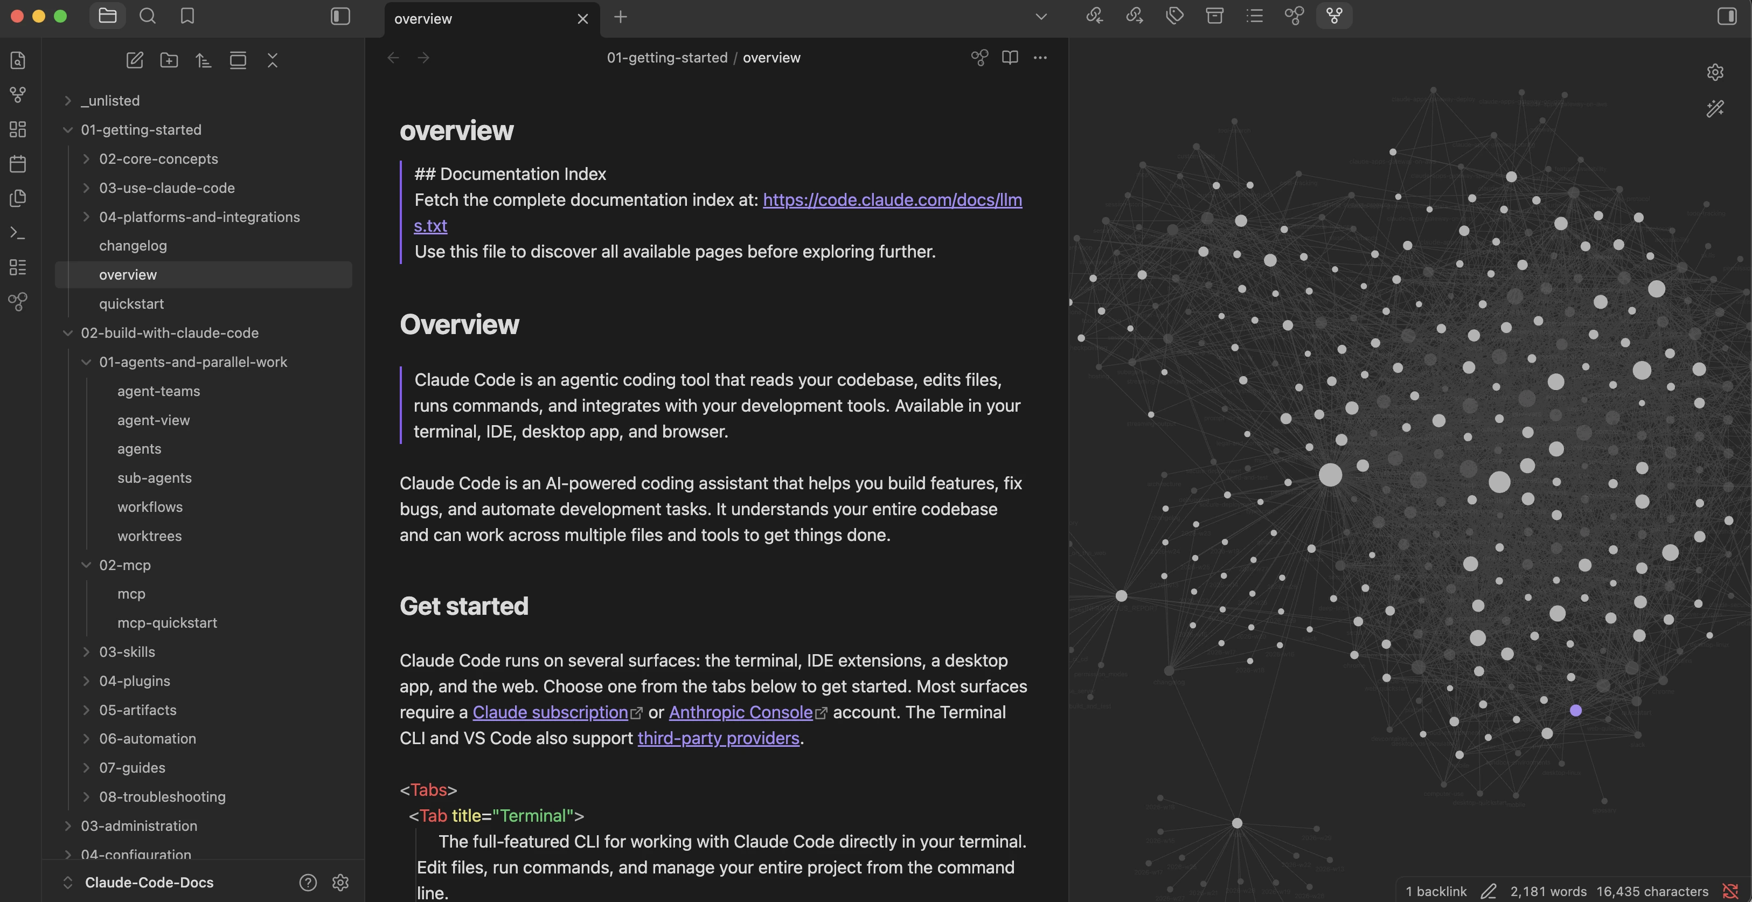The height and width of the screenshot is (902, 1752).
Task: Close the overview tab
Action: point(582,19)
